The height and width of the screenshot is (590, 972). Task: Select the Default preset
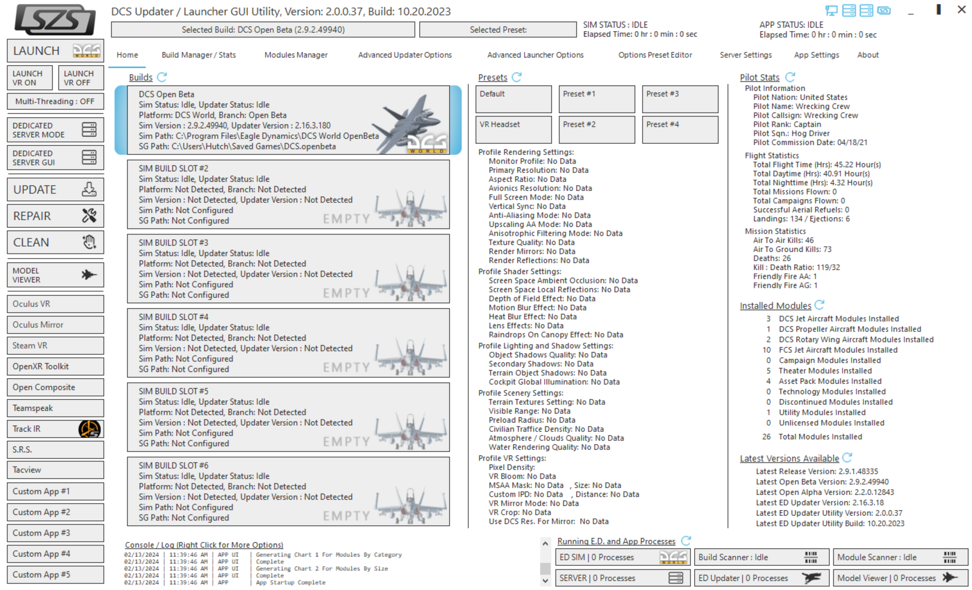(x=514, y=99)
